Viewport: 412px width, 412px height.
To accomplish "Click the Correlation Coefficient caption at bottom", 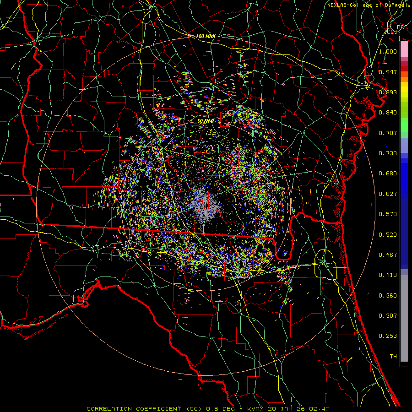I will tap(208, 409).
